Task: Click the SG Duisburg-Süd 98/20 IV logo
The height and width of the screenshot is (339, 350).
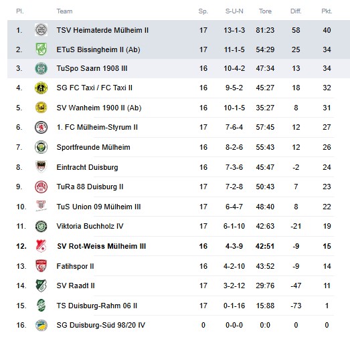Action: 41,325
